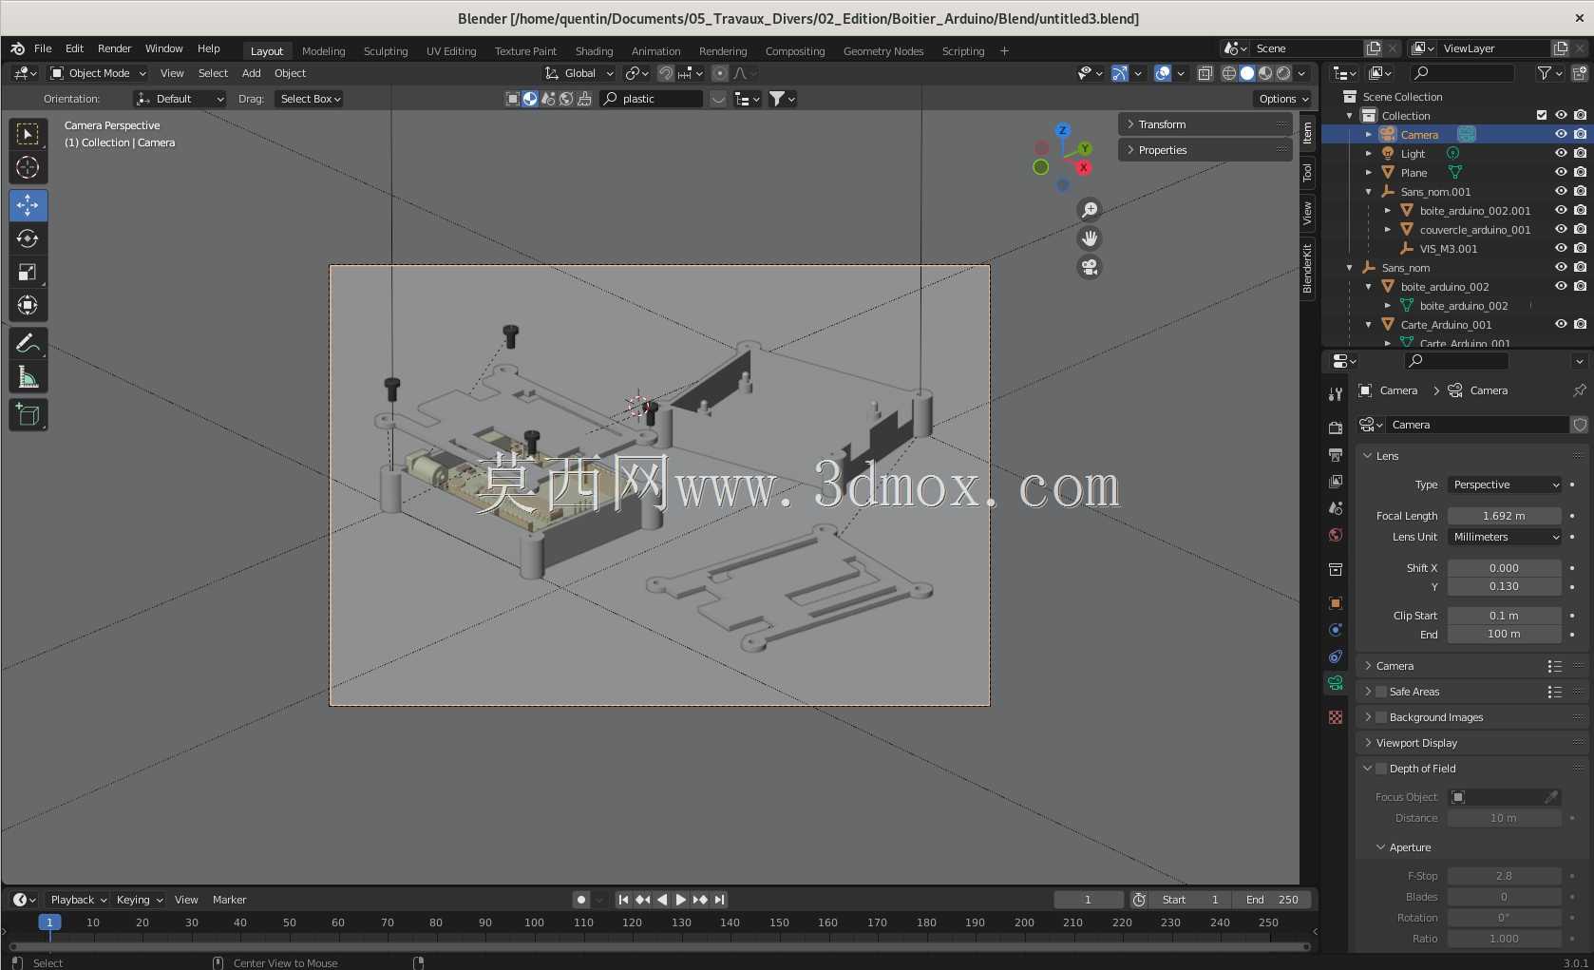Viewport: 1594px width, 970px height.
Task: Select the Cursor tool
Action: (x=28, y=168)
